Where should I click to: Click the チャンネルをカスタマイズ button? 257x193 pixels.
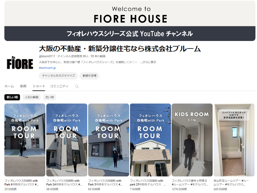click(58, 76)
